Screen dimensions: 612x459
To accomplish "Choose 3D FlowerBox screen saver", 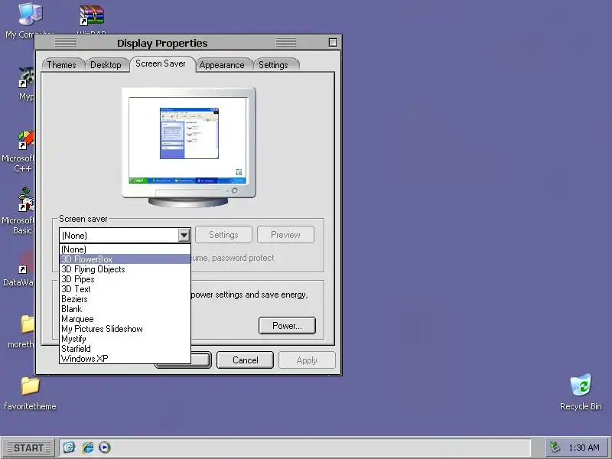I will click(x=125, y=259).
